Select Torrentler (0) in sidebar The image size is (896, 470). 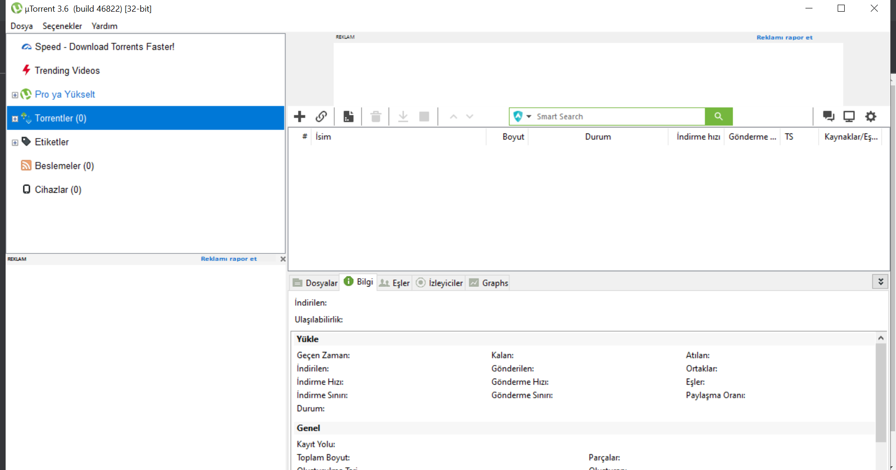tap(145, 118)
